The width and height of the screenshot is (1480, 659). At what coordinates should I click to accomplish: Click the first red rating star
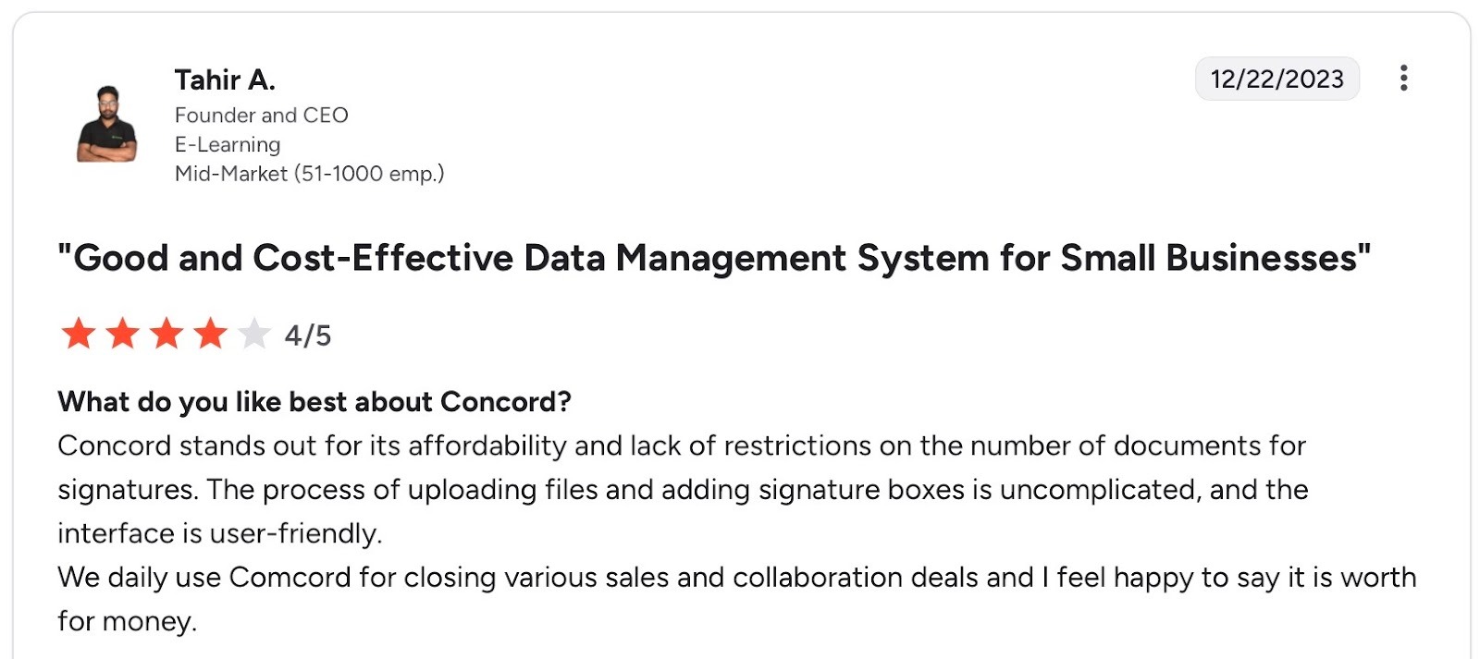(x=80, y=335)
